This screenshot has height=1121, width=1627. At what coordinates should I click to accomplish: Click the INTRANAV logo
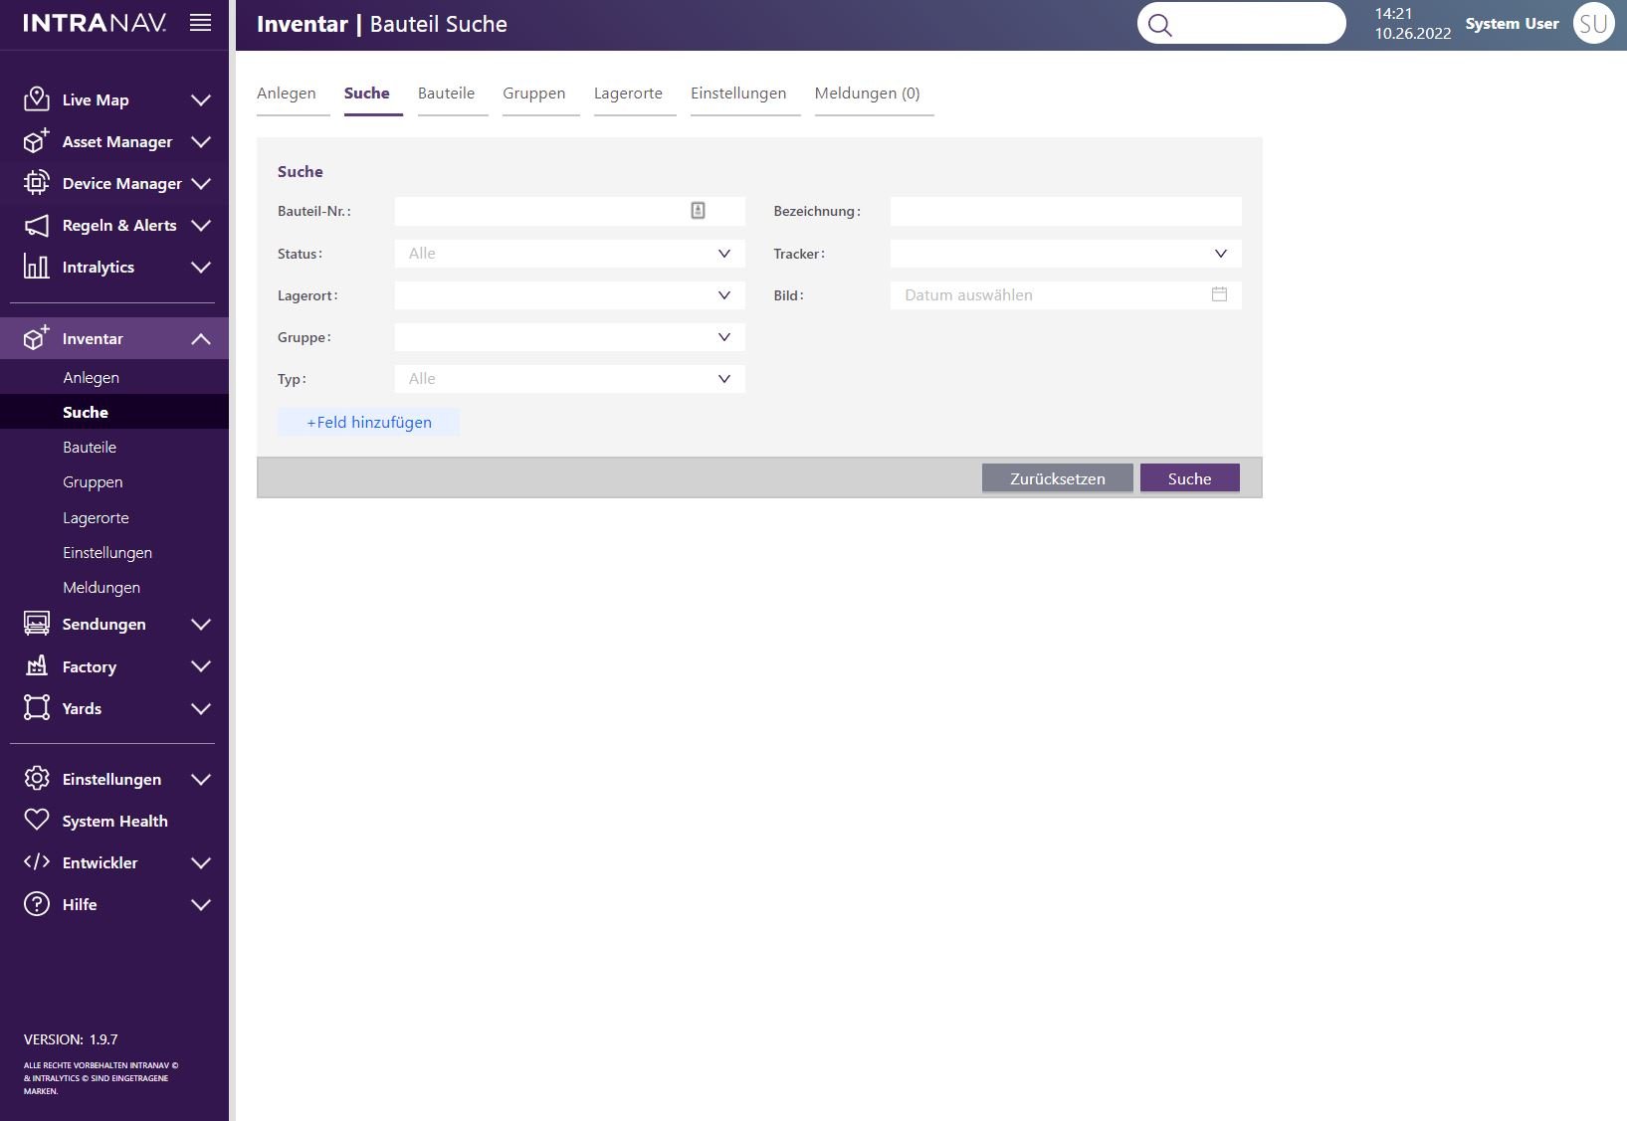(95, 23)
